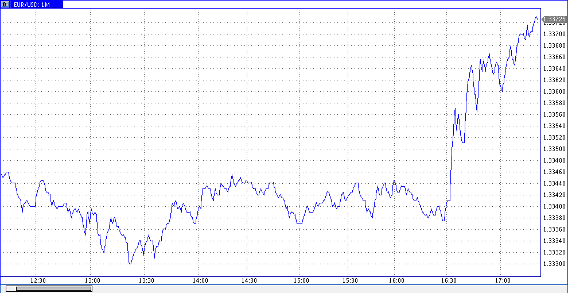Click the 15:30 time axis label

(351, 281)
